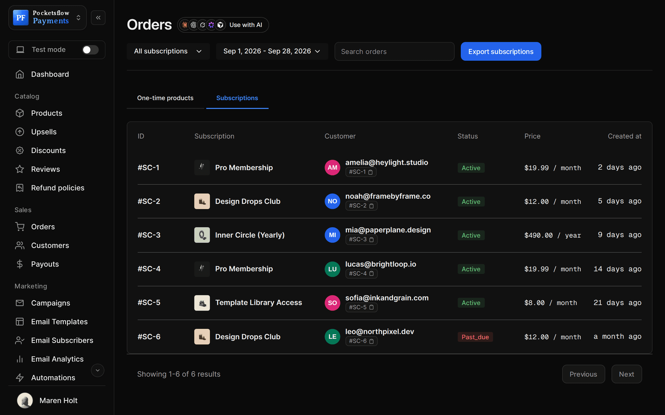Copy customer ID #SC-4 via clipboard icon

click(x=372, y=274)
